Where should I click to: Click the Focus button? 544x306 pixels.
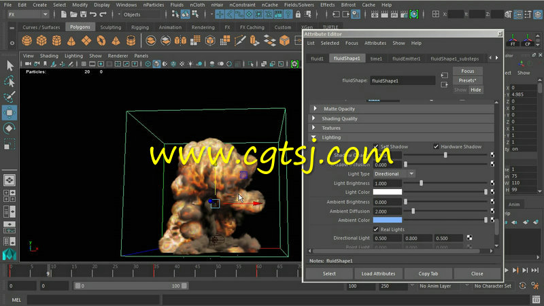467,71
